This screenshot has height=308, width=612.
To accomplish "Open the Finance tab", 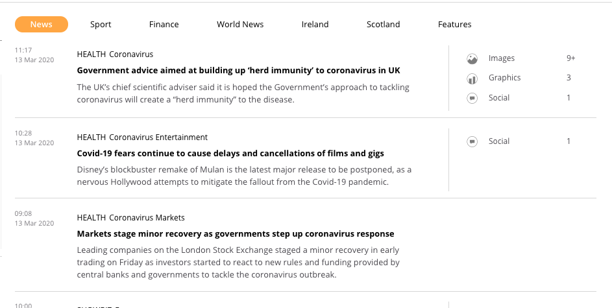I will [164, 25].
